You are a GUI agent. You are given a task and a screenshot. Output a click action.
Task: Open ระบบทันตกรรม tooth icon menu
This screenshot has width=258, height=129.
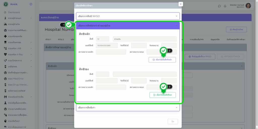click(x=17, y=42)
